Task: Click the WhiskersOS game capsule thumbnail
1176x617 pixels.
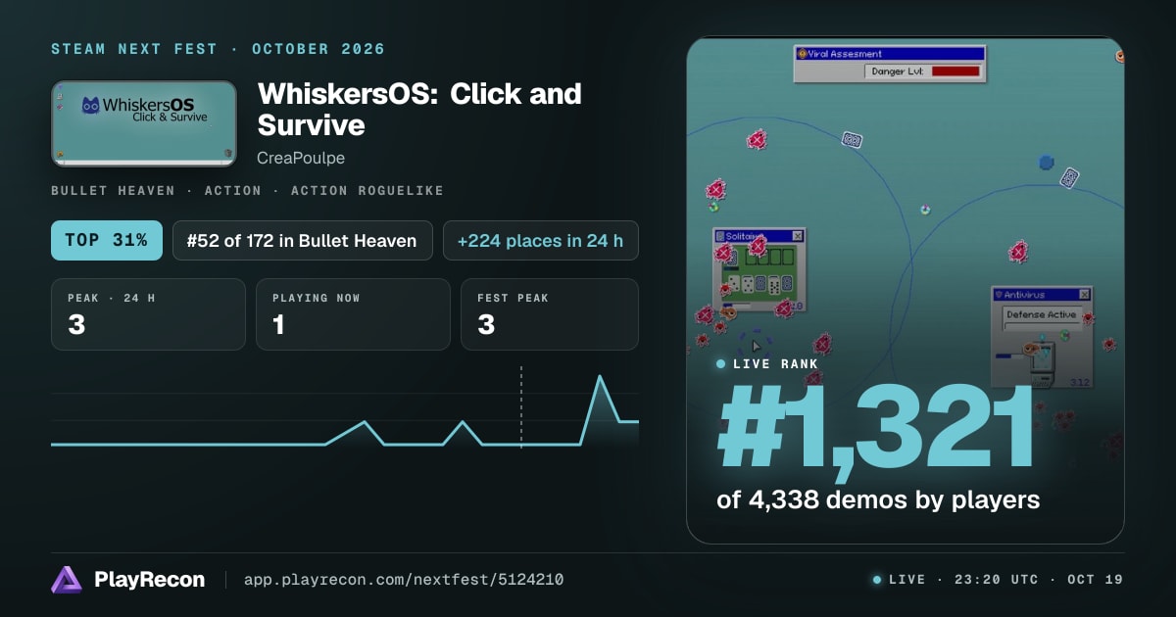Action: [144, 123]
